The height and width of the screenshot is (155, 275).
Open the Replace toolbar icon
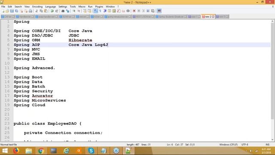pos(67,11)
